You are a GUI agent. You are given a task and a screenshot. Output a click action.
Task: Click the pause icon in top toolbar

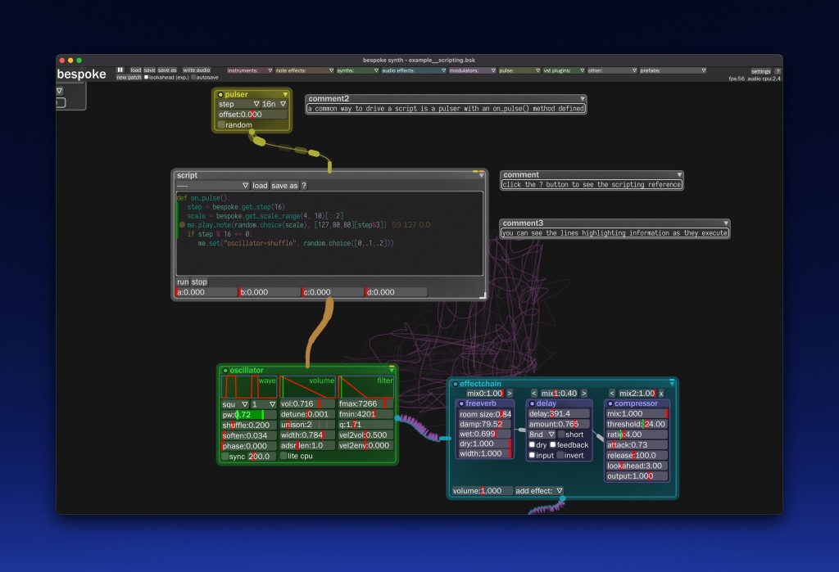(120, 70)
